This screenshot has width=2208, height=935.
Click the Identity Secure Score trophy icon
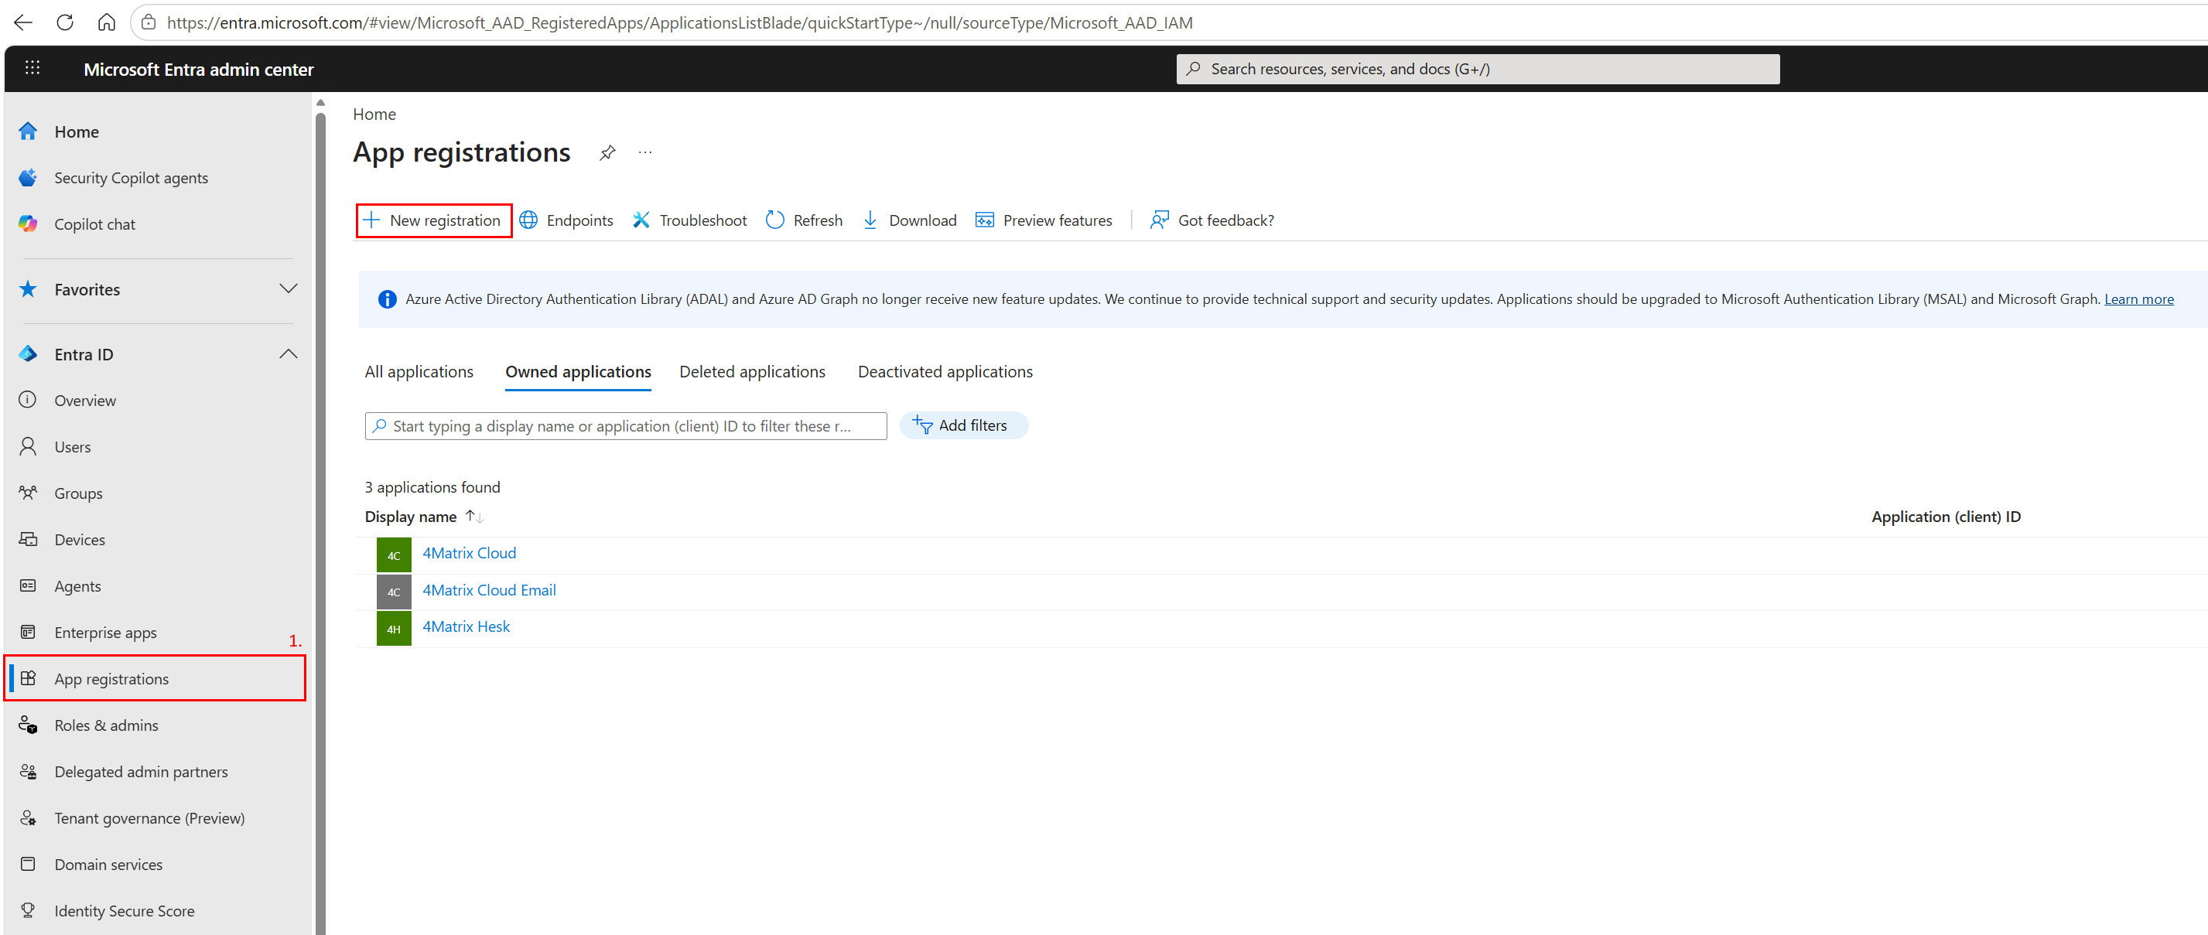click(29, 910)
